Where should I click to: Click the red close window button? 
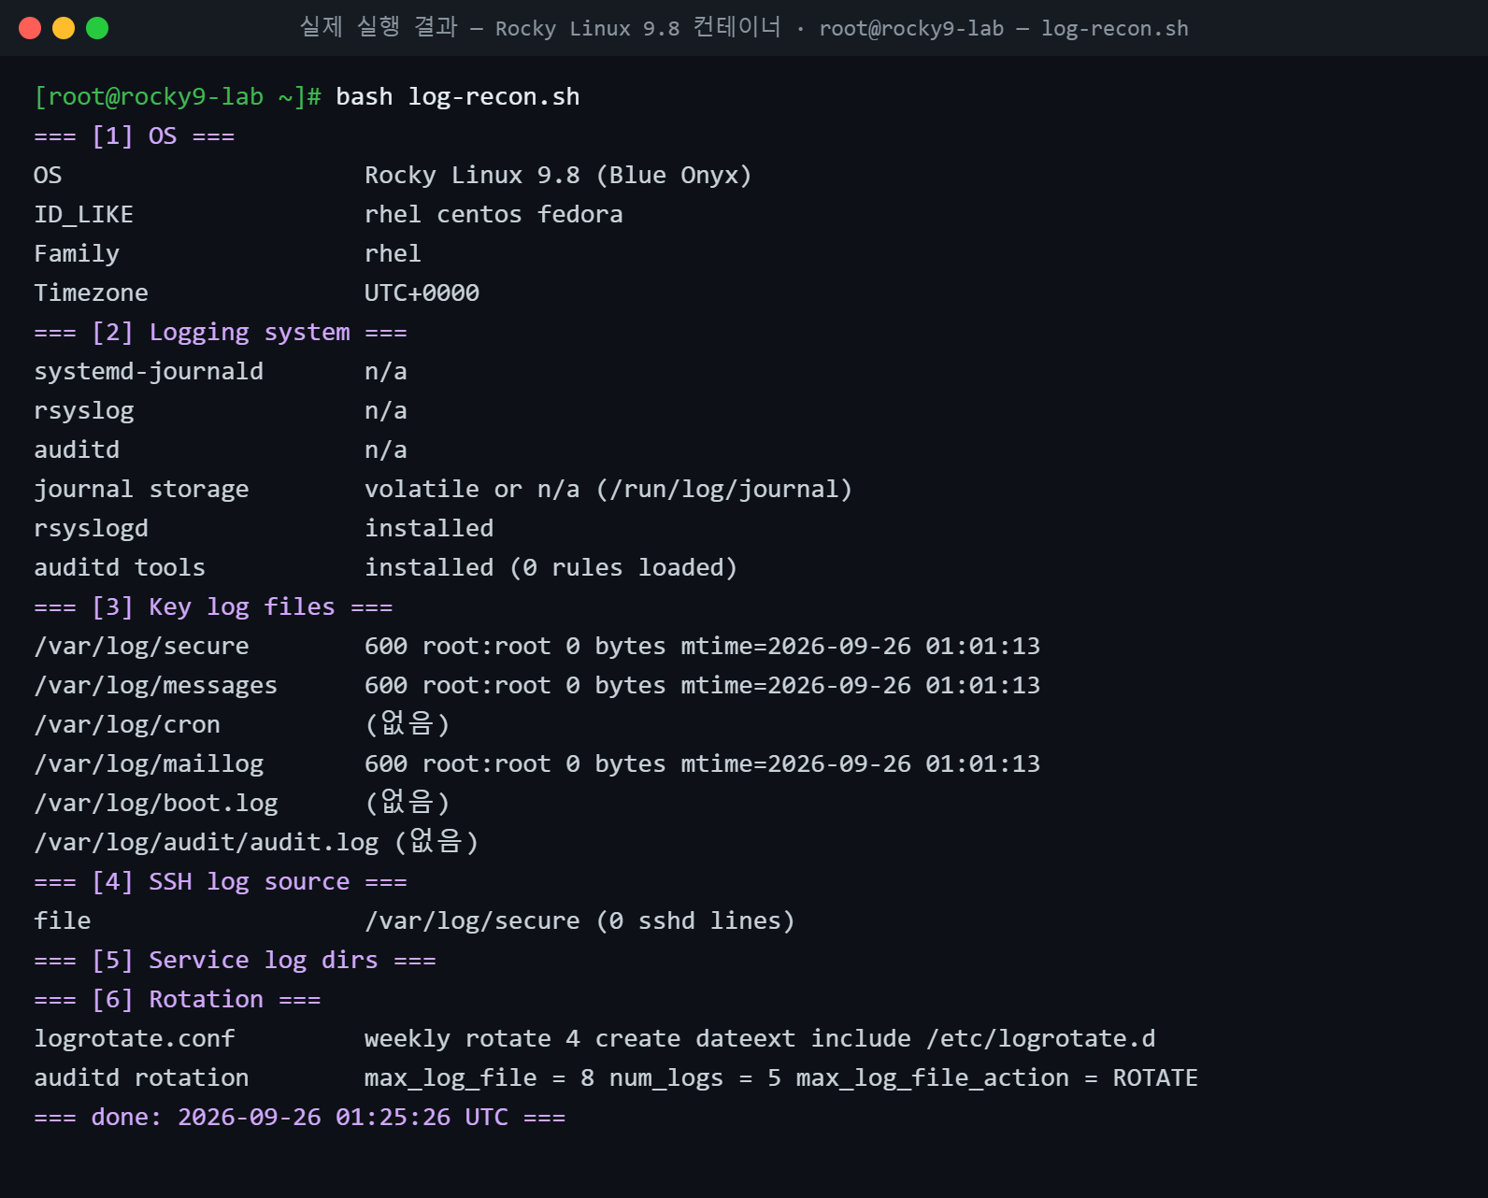coord(30,28)
